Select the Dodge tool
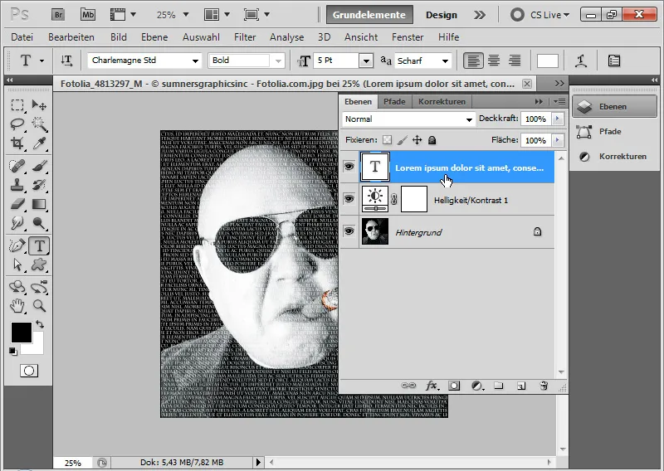This screenshot has height=471, width=664. point(39,223)
